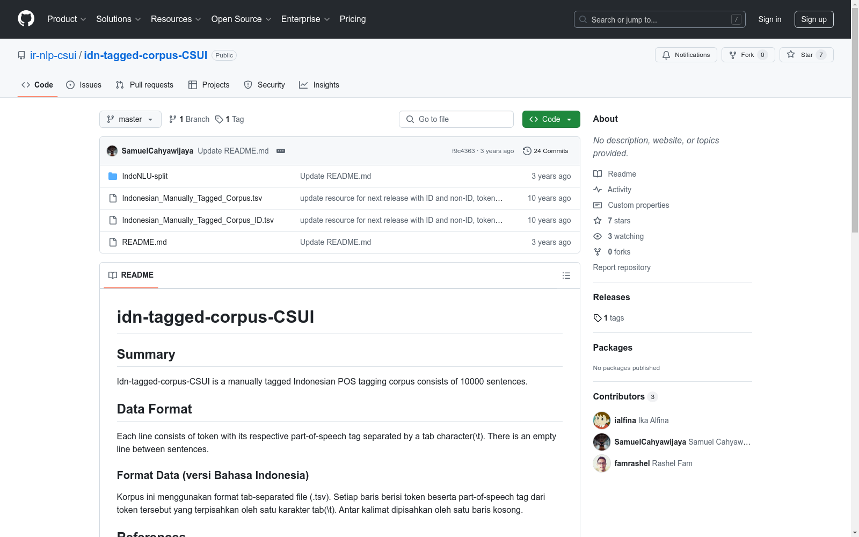The height and width of the screenshot is (537, 859).
Task: Open idn-tagged-corpus-CSUI repository link
Action: tap(145, 55)
